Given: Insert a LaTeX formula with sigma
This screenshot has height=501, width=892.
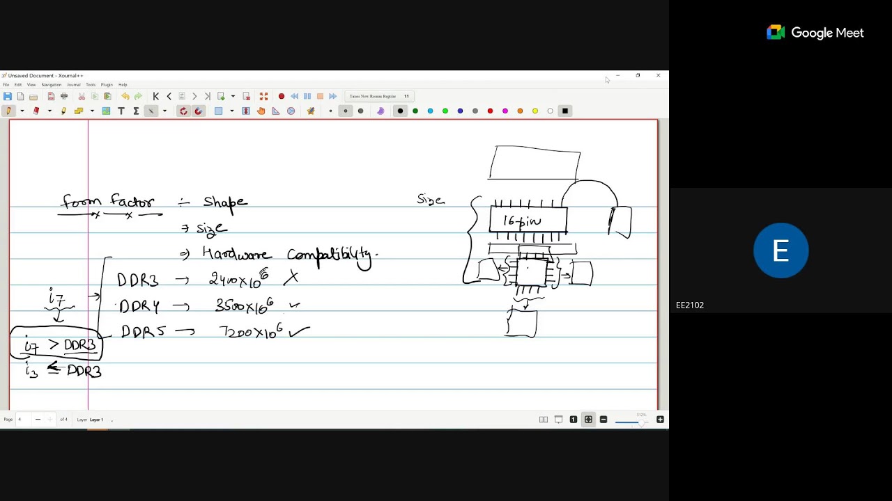Looking at the screenshot, I should coord(136,111).
